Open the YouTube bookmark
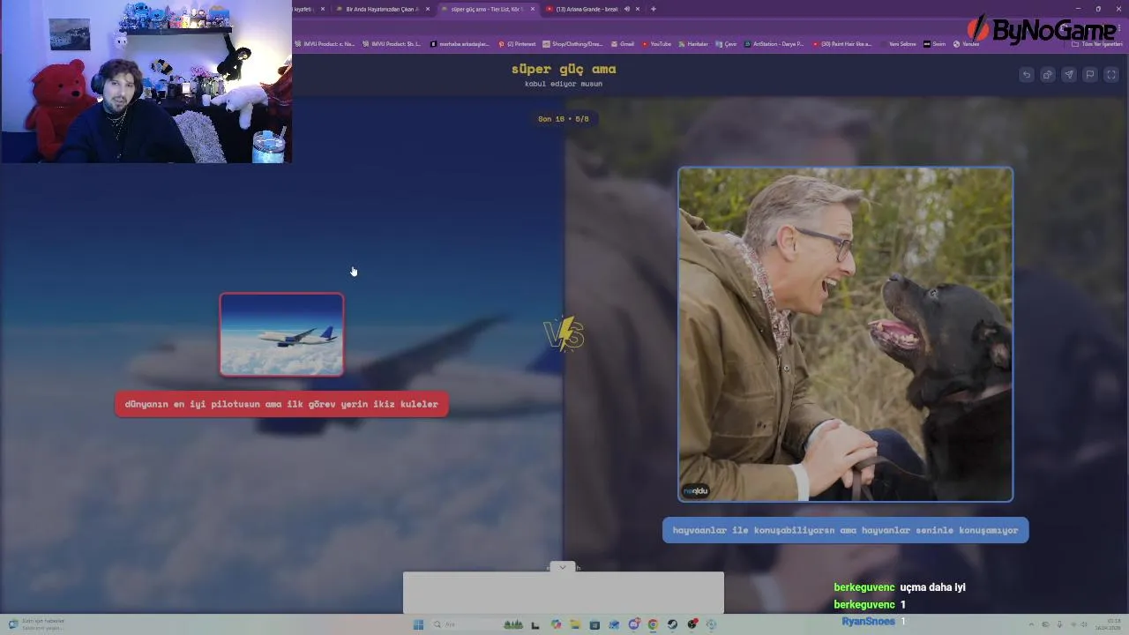Image resolution: width=1129 pixels, height=635 pixels. tap(656, 44)
